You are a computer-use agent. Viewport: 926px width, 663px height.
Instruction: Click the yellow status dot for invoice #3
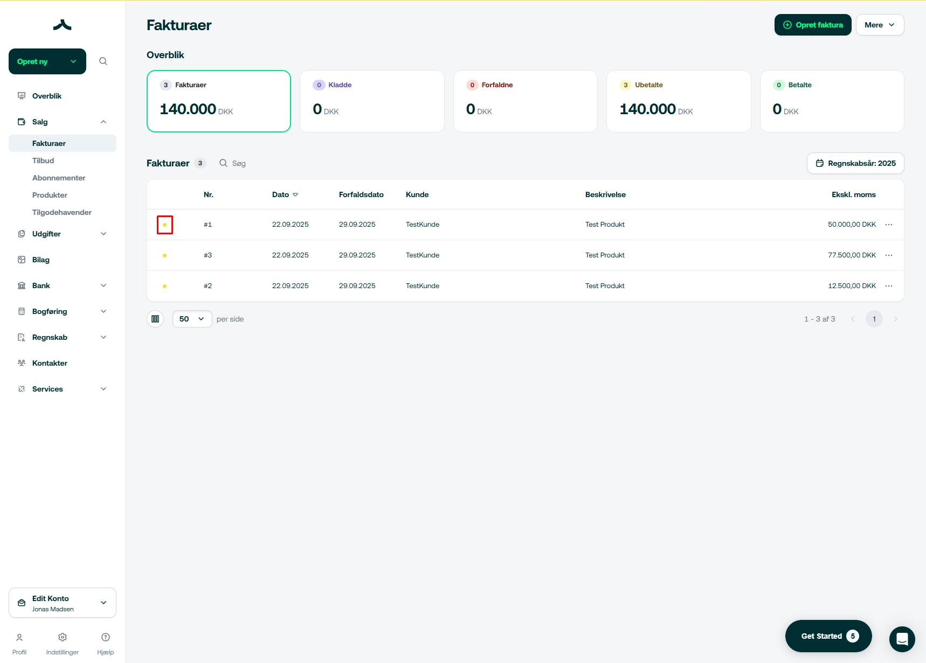click(164, 255)
